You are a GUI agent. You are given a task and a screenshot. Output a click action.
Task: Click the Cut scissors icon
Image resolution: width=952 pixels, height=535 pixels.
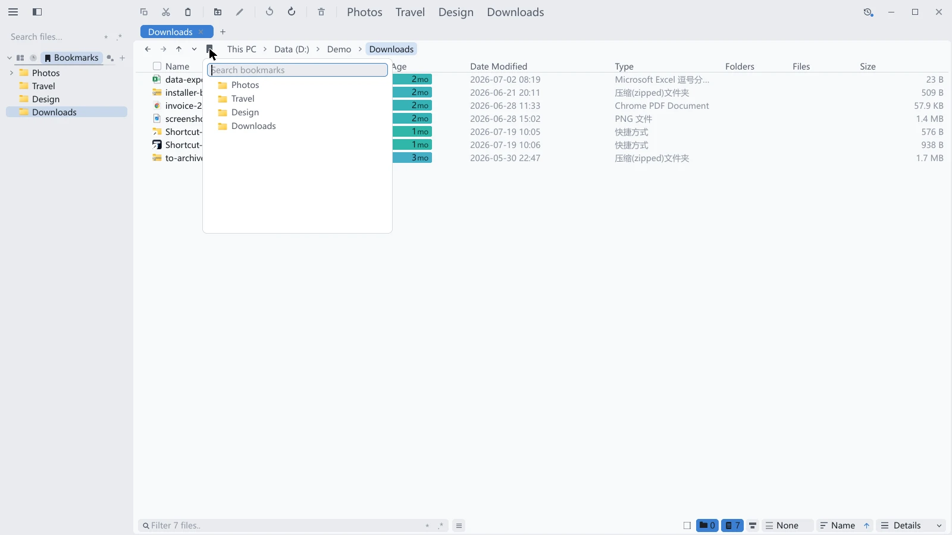(166, 12)
